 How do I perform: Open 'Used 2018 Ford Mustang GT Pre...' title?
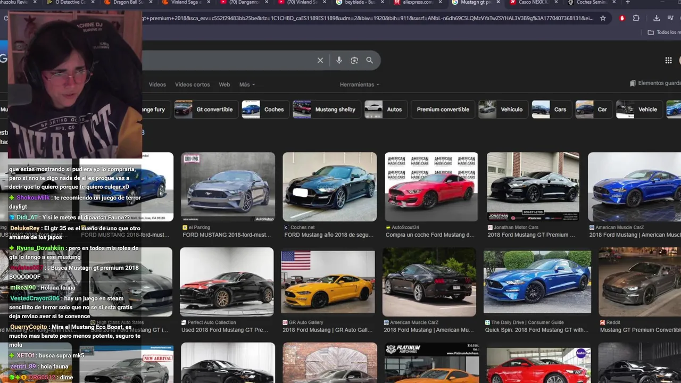coord(225,330)
